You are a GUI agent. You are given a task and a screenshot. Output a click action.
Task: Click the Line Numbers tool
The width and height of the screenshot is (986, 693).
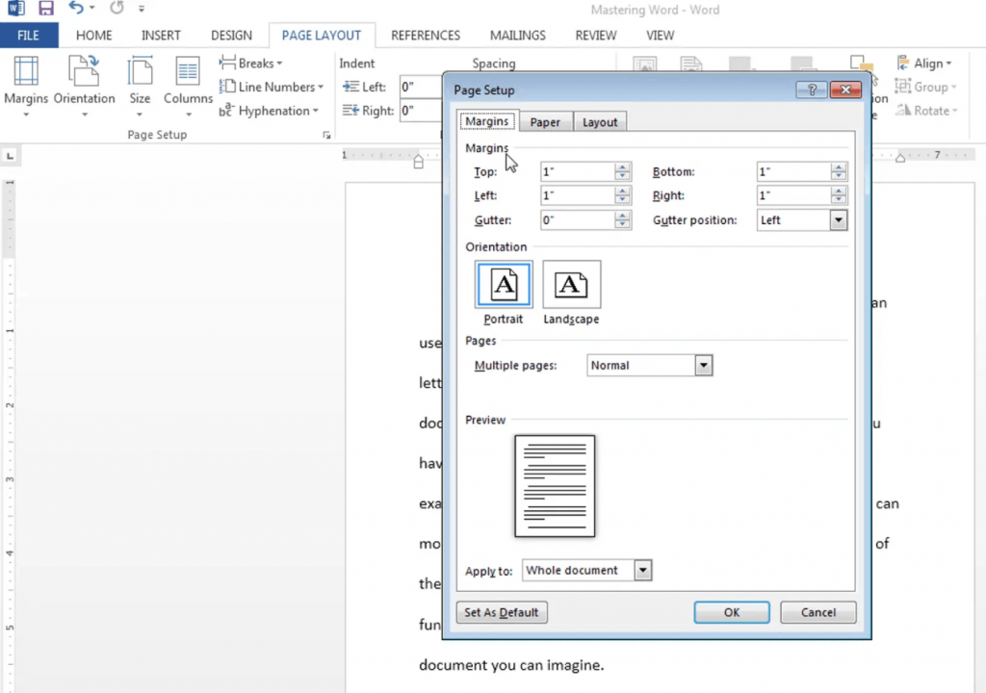(270, 87)
